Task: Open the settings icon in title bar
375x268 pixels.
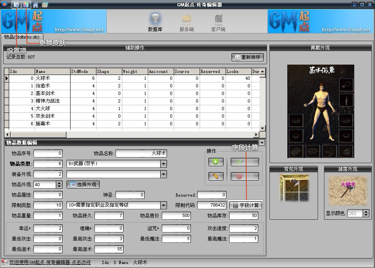Action: pyautogui.click(x=16, y=5)
